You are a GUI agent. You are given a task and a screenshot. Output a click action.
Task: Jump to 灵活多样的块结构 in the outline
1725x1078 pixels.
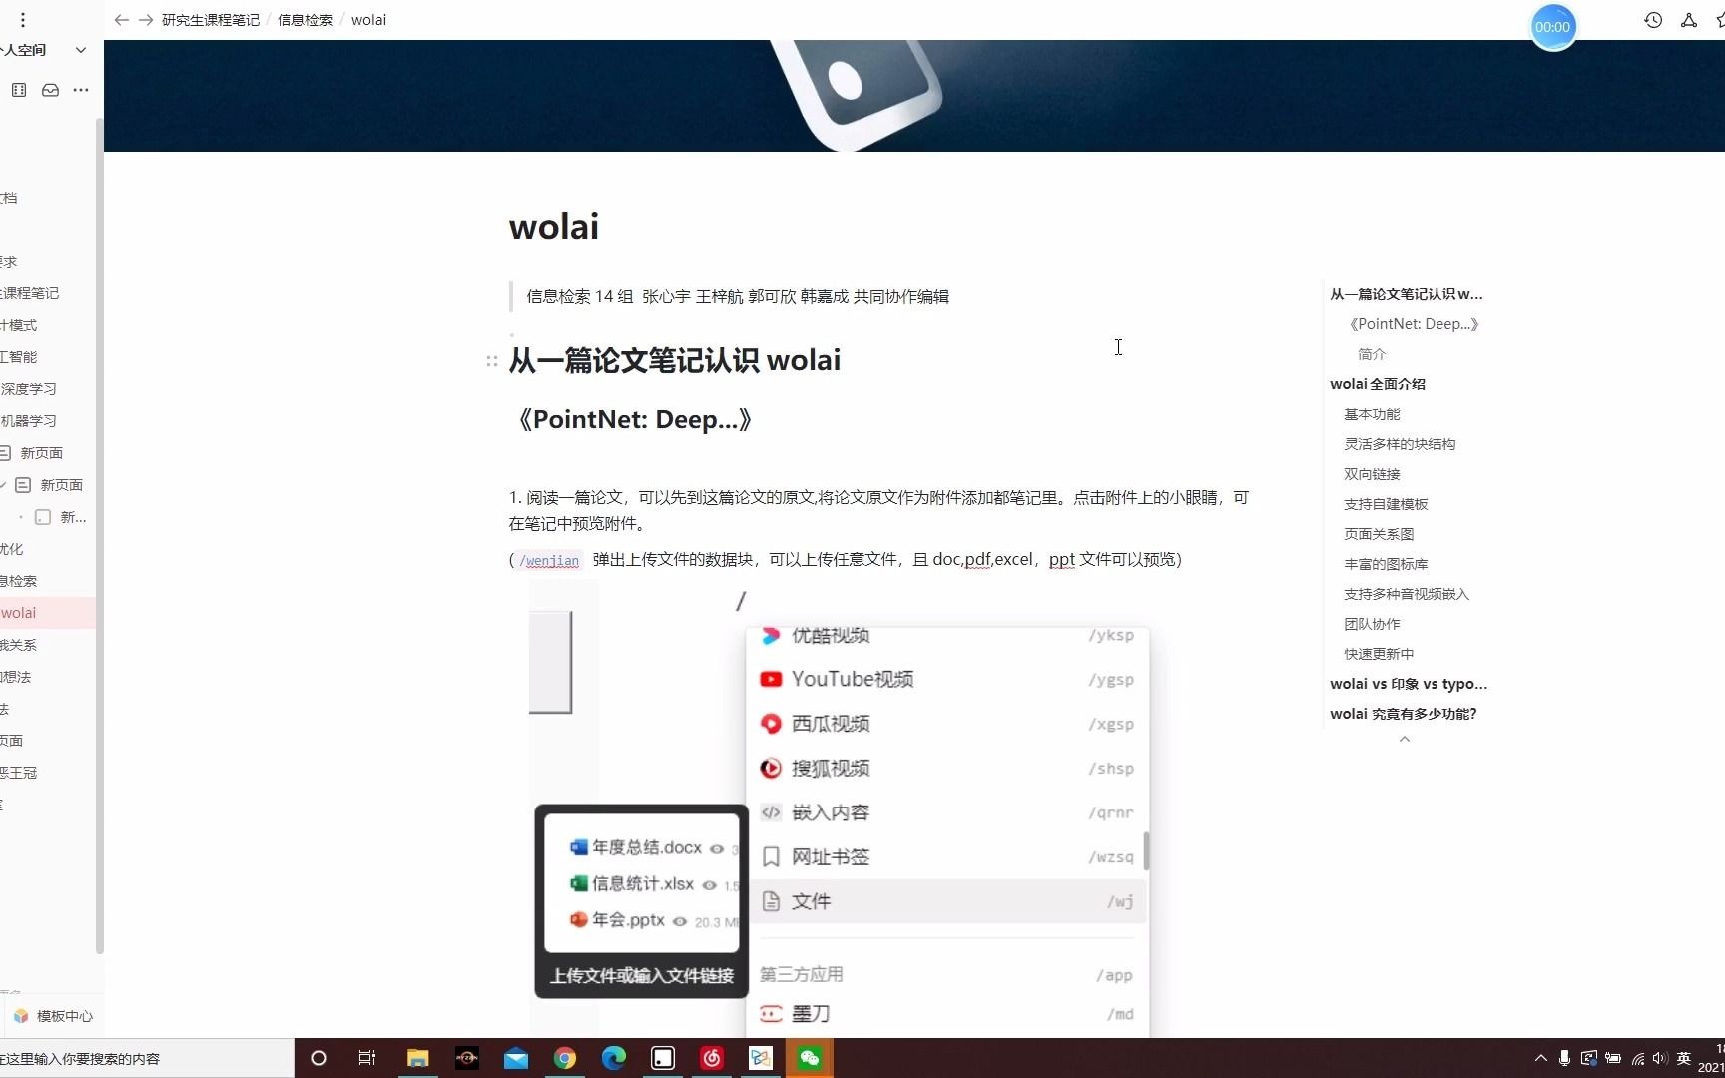1400,444
